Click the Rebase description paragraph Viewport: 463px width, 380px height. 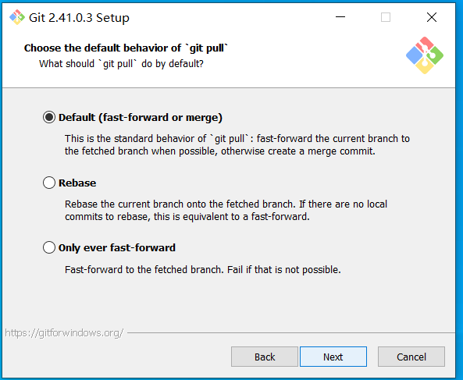click(226, 211)
